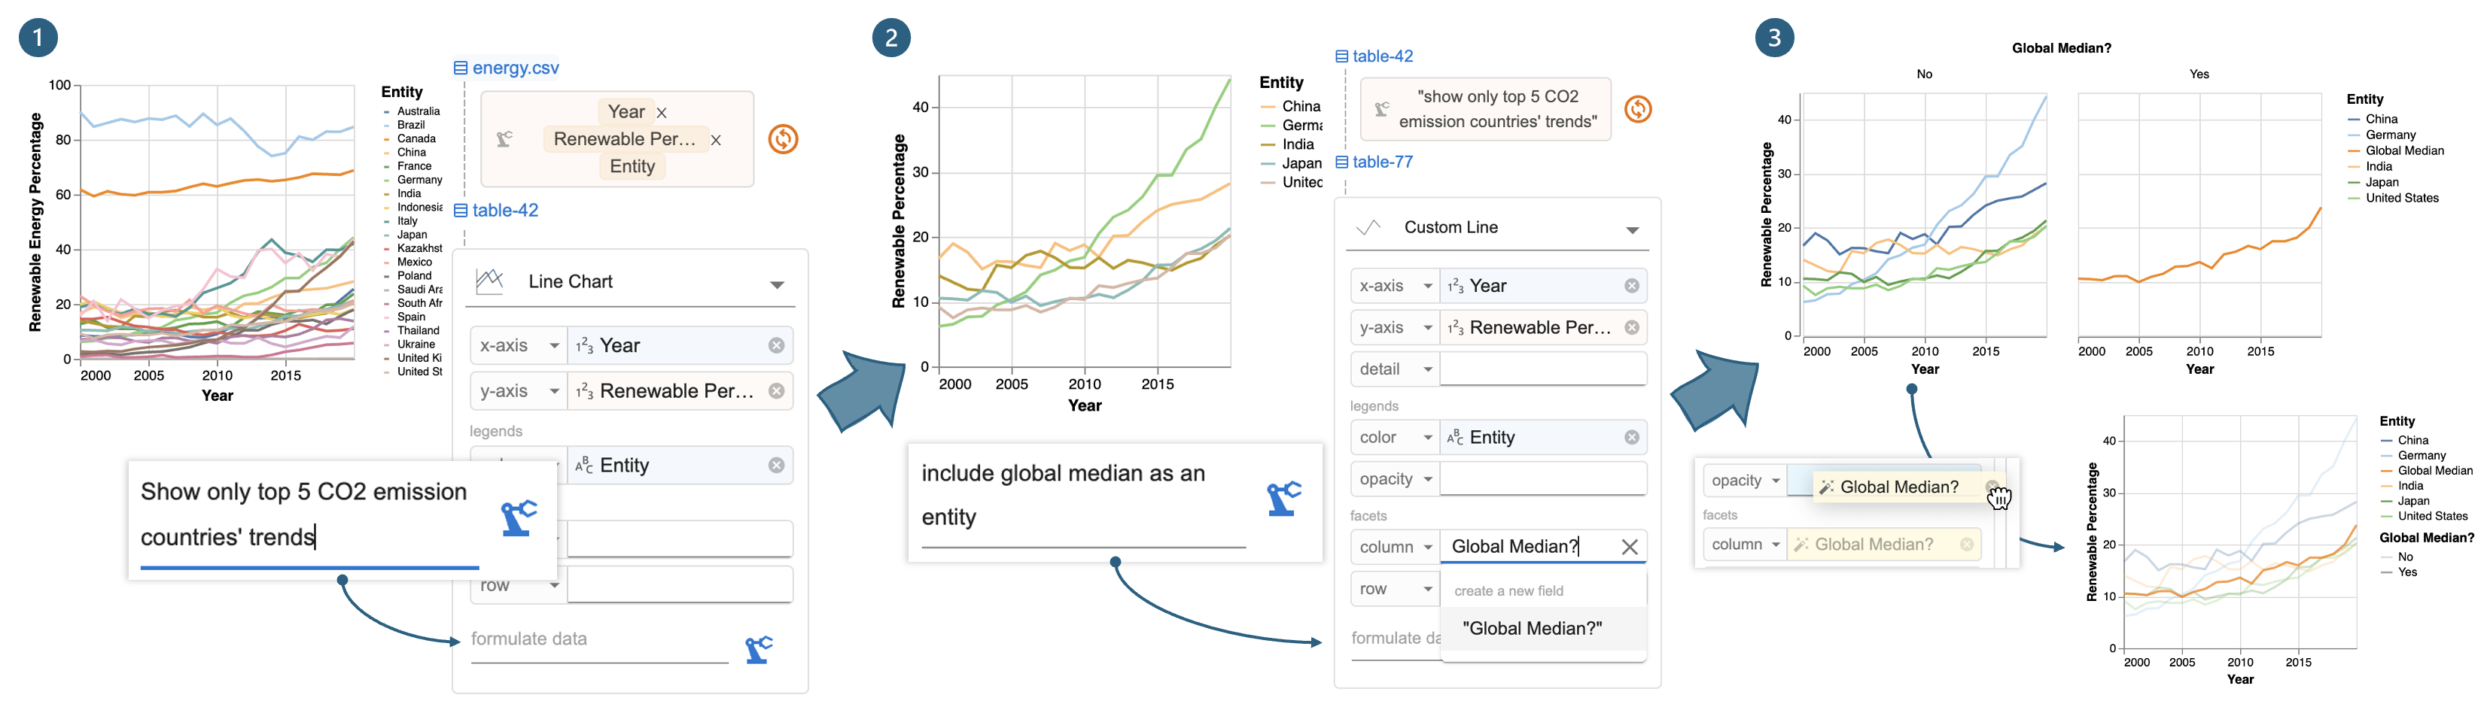Viewport: 2487px width, 704px height.
Task: Click refresh icon beside quoted 'show only top 5' card
Action: [x=1637, y=109]
